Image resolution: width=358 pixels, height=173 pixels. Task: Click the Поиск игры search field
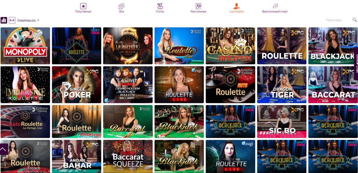tap(338, 20)
